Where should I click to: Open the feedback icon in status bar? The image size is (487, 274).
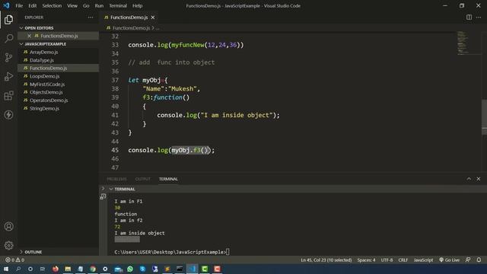point(468,260)
